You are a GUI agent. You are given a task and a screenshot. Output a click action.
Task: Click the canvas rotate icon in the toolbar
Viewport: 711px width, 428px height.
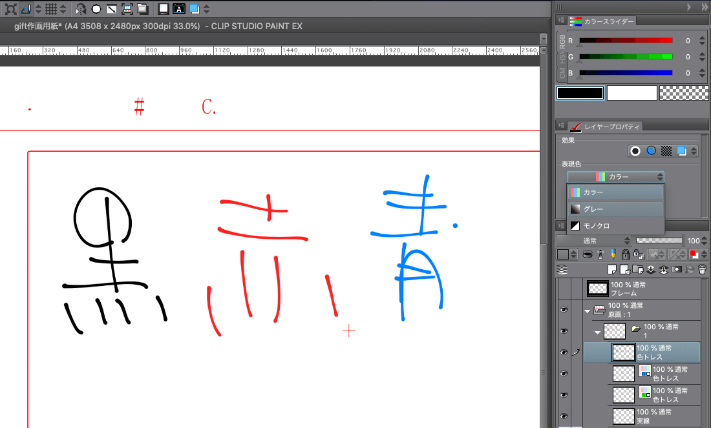81,9
